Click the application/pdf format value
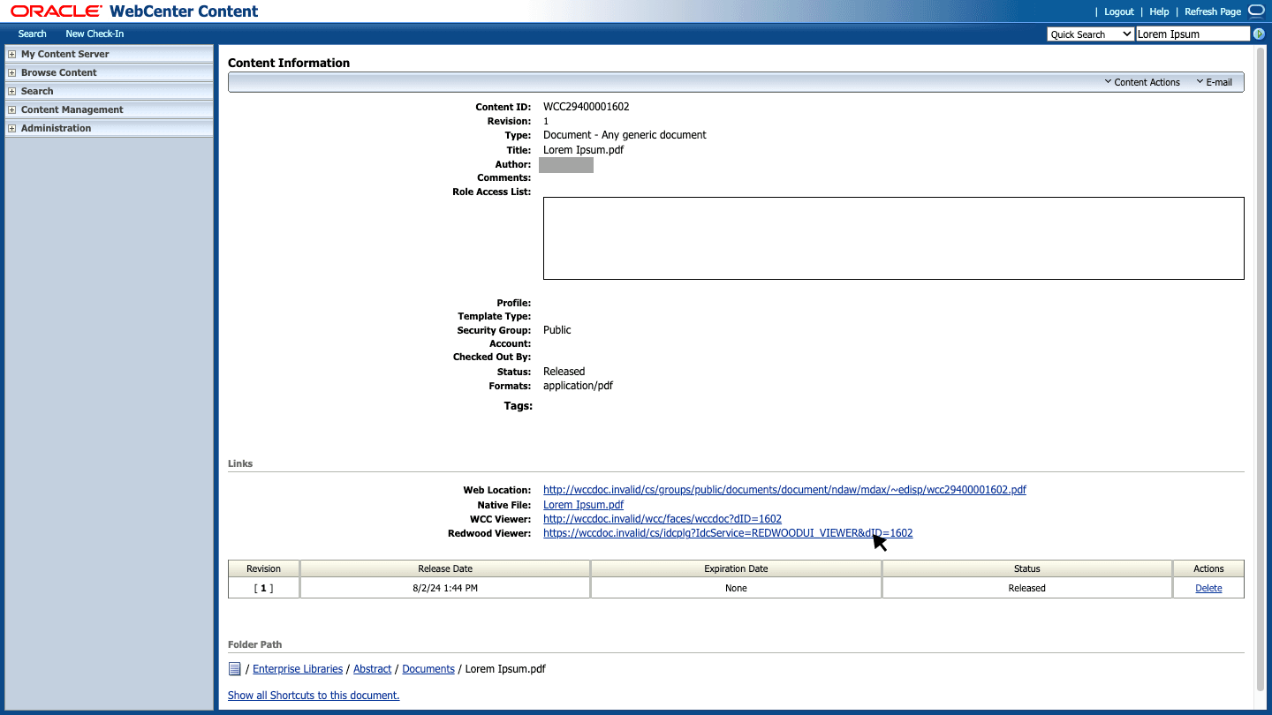 tap(578, 386)
